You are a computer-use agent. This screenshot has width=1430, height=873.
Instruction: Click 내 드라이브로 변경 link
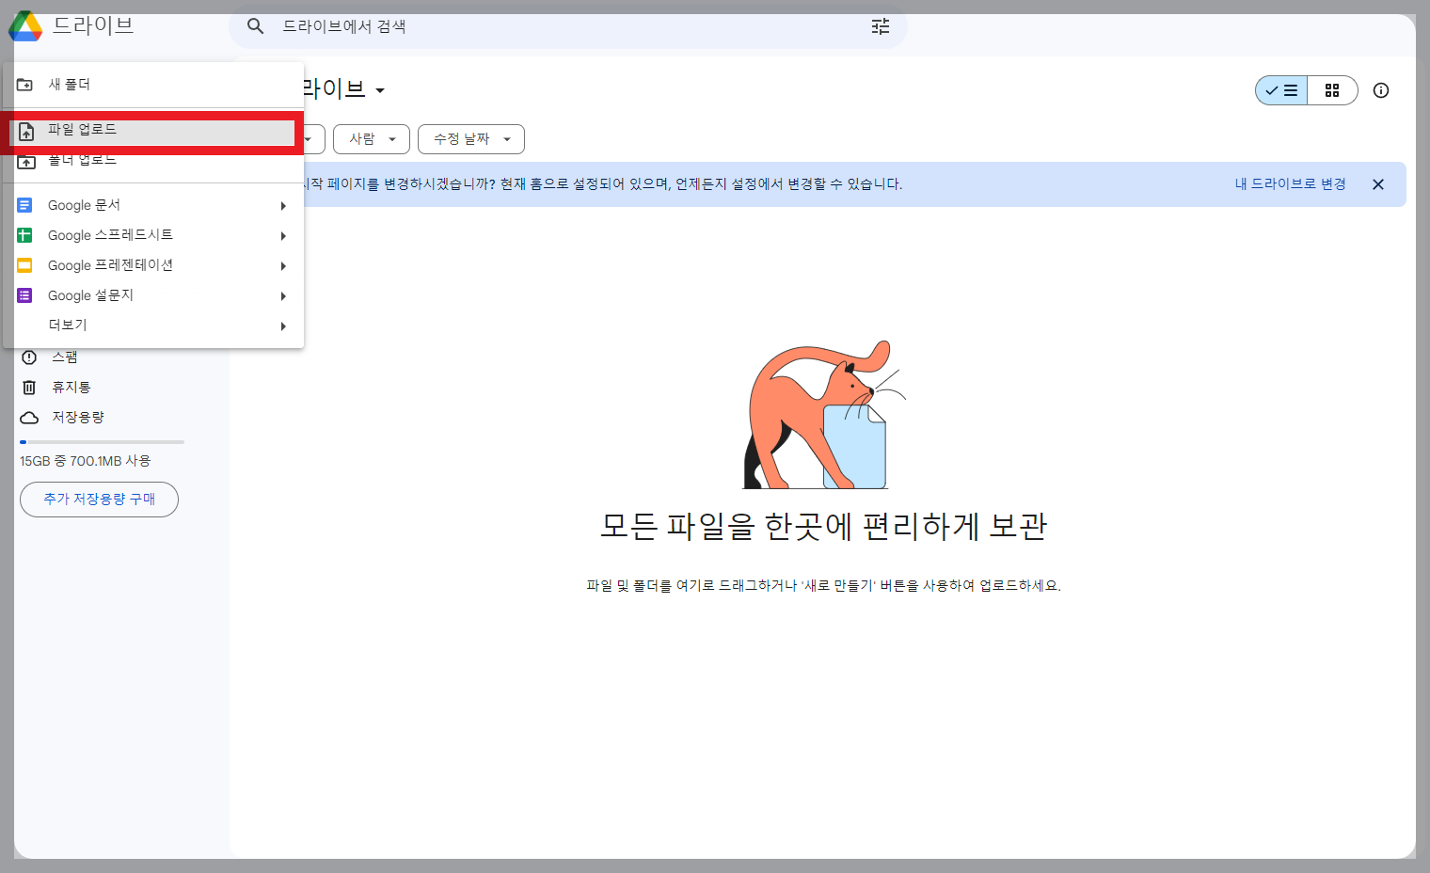[1290, 184]
